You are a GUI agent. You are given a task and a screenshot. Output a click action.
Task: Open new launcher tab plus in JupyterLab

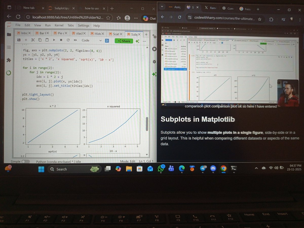pyautogui.click(x=146, y=35)
